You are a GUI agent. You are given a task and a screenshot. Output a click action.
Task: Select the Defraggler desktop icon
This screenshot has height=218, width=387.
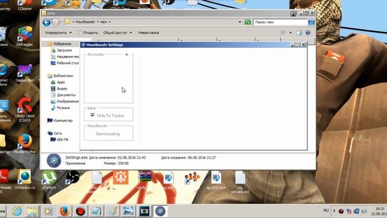click(25, 36)
